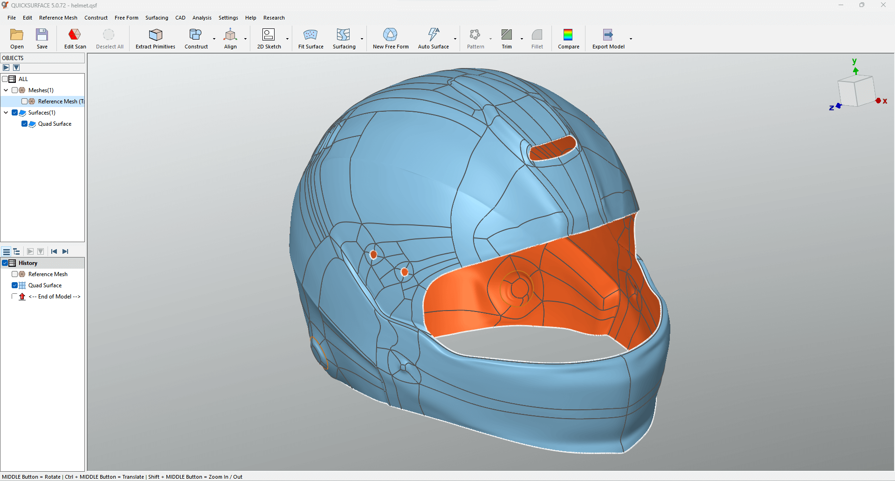This screenshot has height=481, width=895.
Task: Jump to the start of history
Action: (x=54, y=251)
